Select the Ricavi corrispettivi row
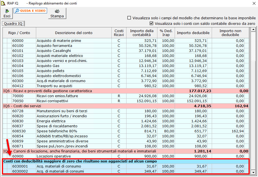The height and width of the screenshot is (177, 258). [126, 101]
